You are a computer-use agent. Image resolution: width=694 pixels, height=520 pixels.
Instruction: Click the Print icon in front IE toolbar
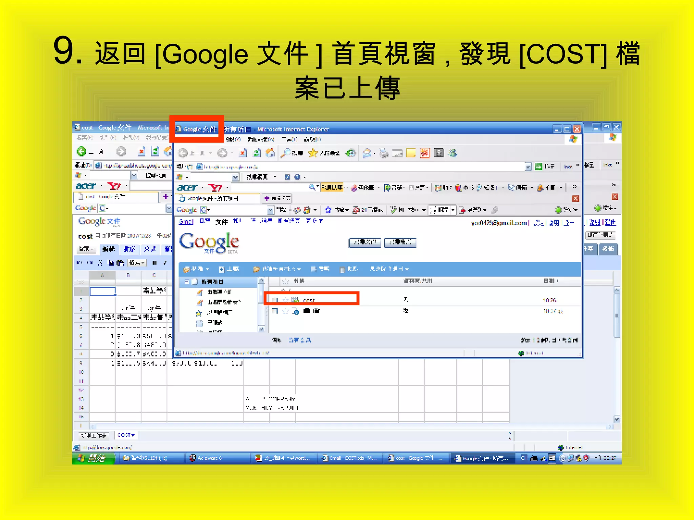tap(384, 153)
